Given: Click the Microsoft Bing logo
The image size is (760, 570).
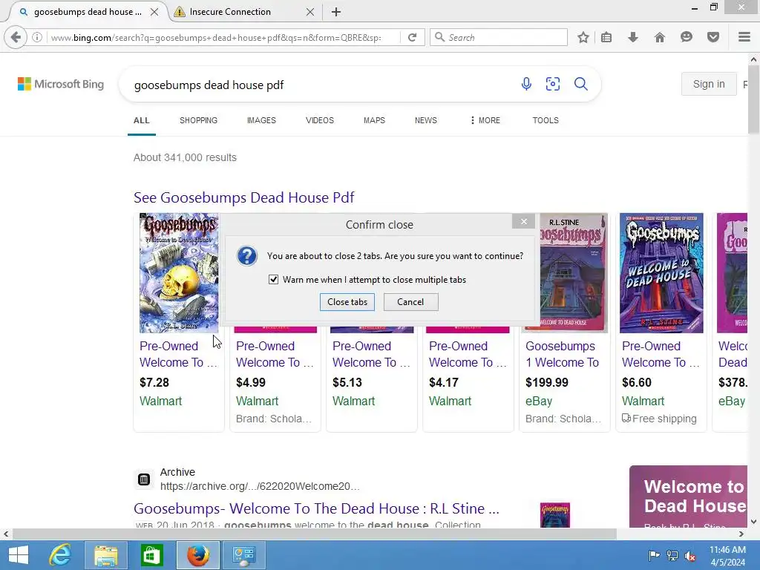Looking at the screenshot, I should 61,84.
